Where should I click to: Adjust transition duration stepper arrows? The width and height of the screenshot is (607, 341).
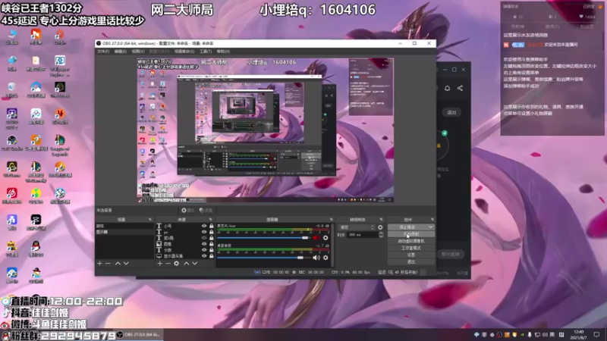pos(381,235)
